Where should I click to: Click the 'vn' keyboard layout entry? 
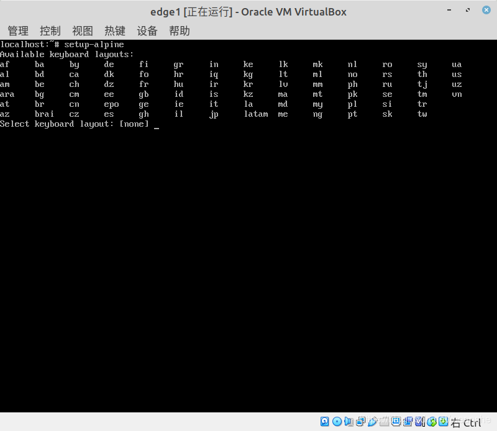point(457,94)
